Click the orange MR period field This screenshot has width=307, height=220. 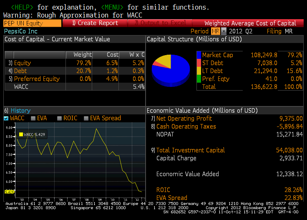pyautogui.click(x=216, y=31)
